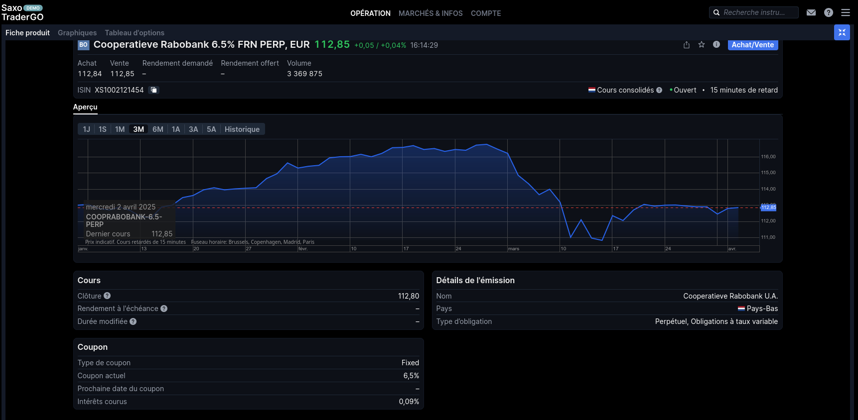Open the messages envelope icon

point(811,12)
